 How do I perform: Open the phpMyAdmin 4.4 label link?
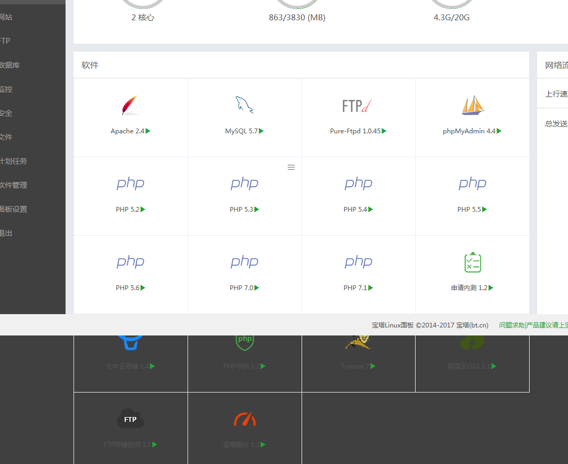click(x=469, y=131)
